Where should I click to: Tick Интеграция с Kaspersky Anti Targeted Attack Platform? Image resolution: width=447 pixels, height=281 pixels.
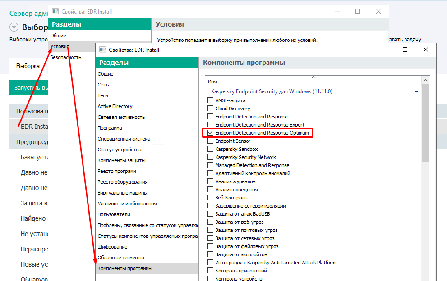[210, 263]
